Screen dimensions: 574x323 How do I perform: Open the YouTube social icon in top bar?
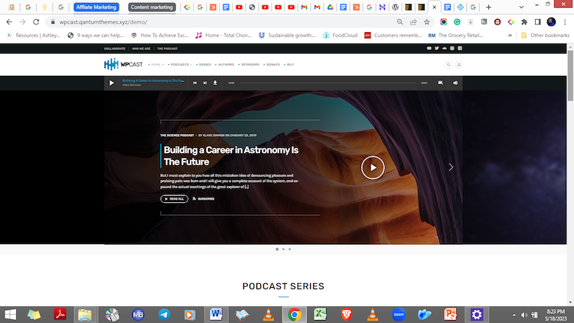[x=429, y=48]
